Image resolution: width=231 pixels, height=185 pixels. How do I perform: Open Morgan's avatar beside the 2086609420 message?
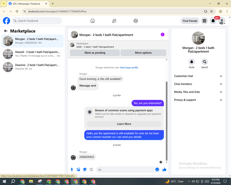(x=73, y=157)
